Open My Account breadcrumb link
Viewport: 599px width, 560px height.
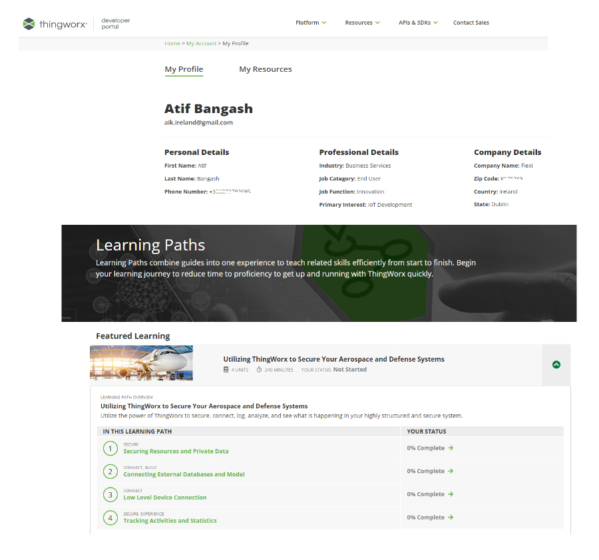click(x=201, y=43)
